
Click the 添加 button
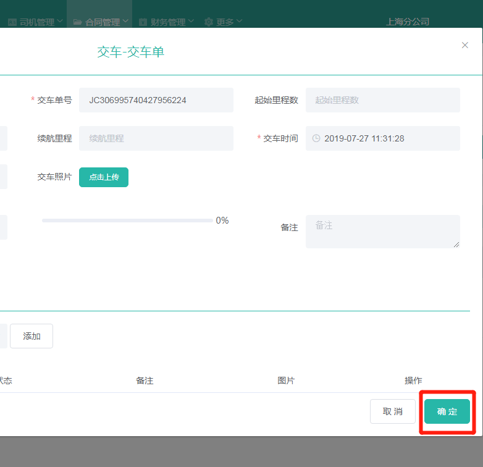[31, 336]
